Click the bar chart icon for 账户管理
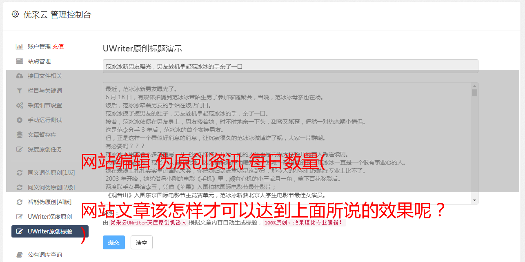525x262 pixels. [x=19, y=47]
